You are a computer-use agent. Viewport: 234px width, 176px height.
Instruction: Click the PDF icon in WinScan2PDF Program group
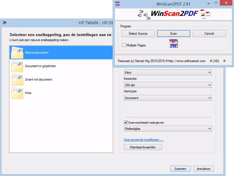click(173, 43)
